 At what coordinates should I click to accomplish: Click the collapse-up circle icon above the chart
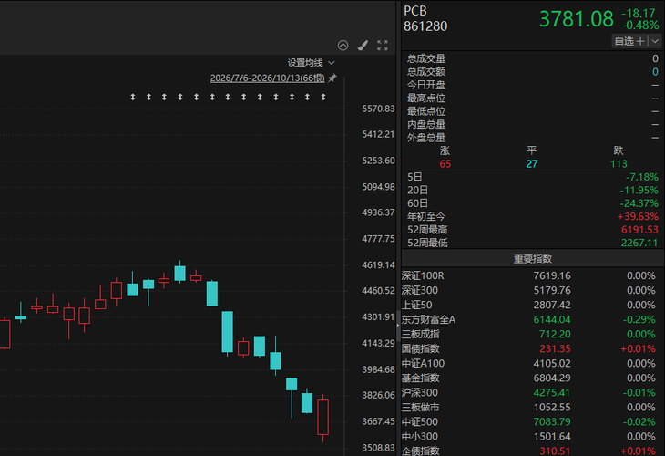[x=343, y=46]
